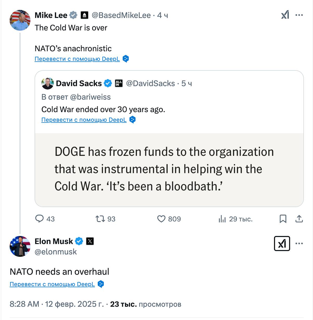Viewport: 313px width, 320px height.
Task: Open the three-dot menu on Mike Lee's post
Action: point(299,15)
